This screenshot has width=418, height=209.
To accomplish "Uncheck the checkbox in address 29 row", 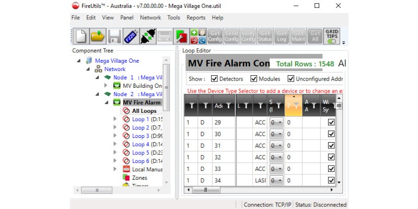I will click(x=331, y=122).
